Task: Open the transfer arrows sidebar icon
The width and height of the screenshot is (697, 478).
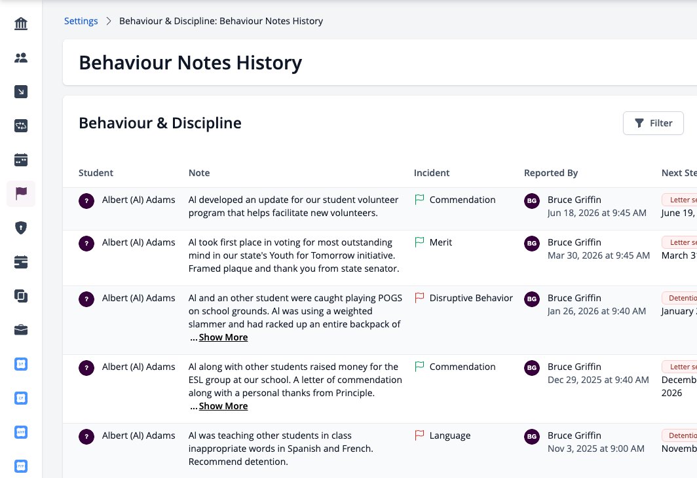Action: coord(21,126)
